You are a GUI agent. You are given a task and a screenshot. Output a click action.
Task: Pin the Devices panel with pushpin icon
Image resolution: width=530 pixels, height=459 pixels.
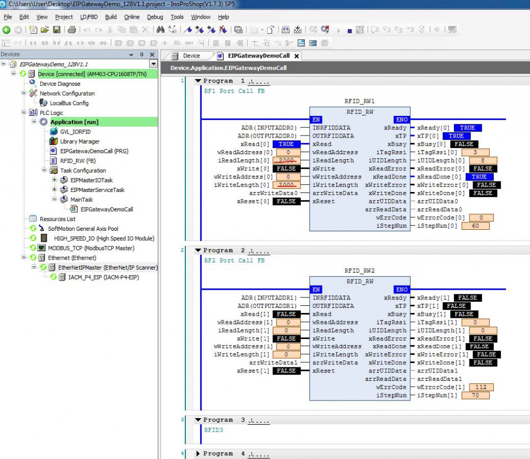142,54
